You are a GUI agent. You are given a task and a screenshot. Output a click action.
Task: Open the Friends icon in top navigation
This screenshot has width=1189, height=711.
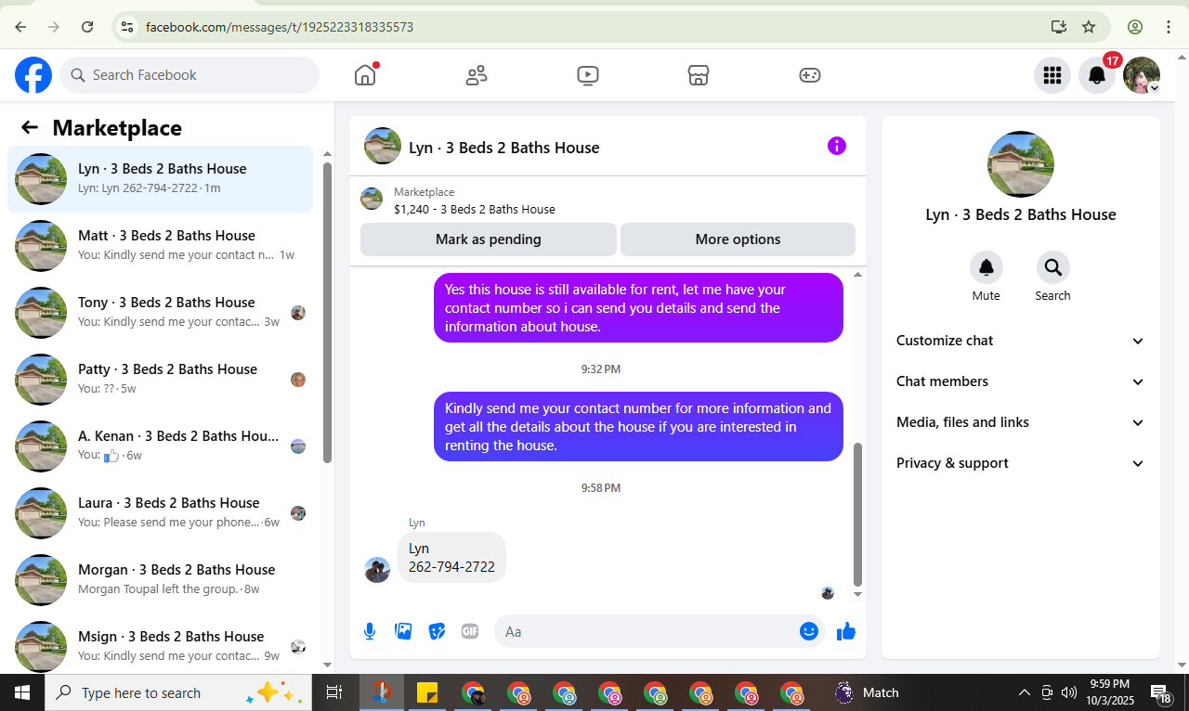477,75
